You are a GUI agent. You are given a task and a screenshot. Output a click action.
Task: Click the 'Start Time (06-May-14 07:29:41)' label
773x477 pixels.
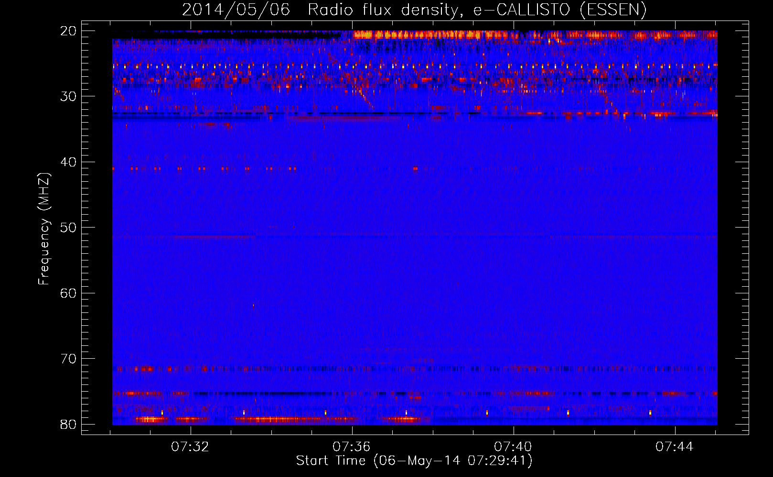coord(414,461)
